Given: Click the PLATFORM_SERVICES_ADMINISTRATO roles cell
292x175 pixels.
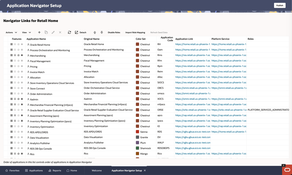Looking at the screenshot, I should (268, 110).
